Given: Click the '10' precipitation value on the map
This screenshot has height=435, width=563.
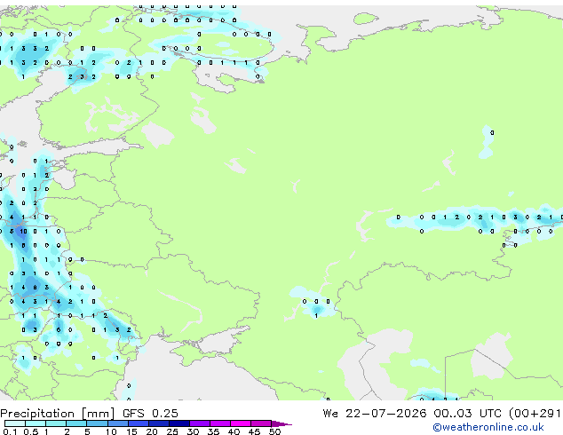Looking at the screenshot, I should pyautogui.click(x=23, y=232).
